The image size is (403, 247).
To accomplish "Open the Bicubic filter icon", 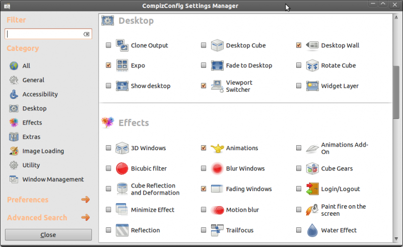I will [x=122, y=169].
